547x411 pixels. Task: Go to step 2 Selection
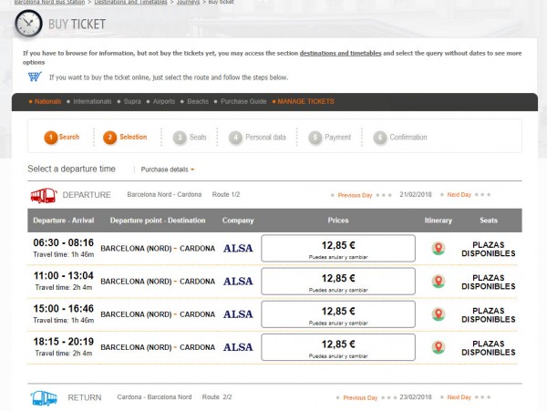pyautogui.click(x=125, y=137)
